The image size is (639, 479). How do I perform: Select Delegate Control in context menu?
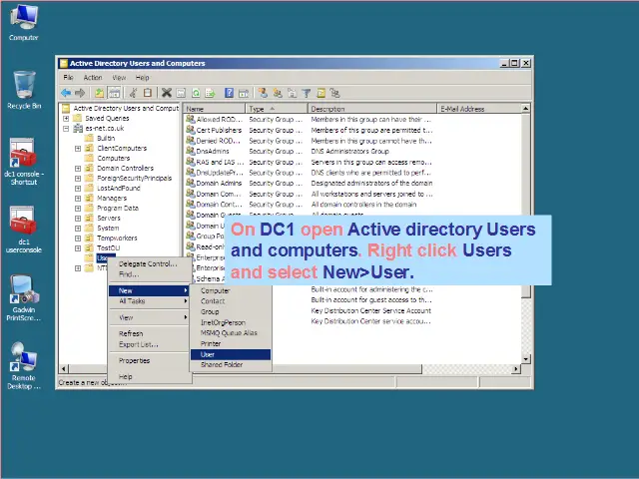(x=150, y=263)
